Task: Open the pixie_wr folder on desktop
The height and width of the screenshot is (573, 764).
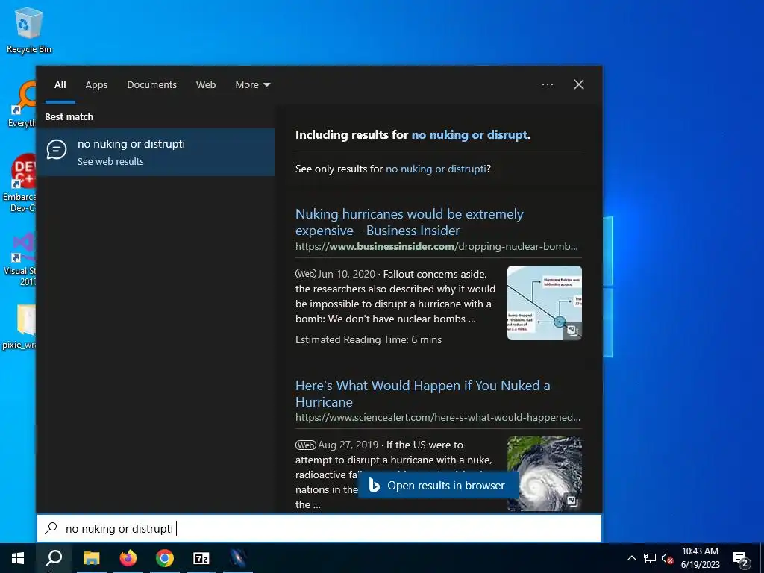Action: (x=19, y=328)
